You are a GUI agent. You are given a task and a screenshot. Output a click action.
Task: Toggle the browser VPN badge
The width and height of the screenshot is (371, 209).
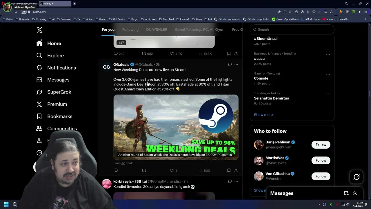24,12
